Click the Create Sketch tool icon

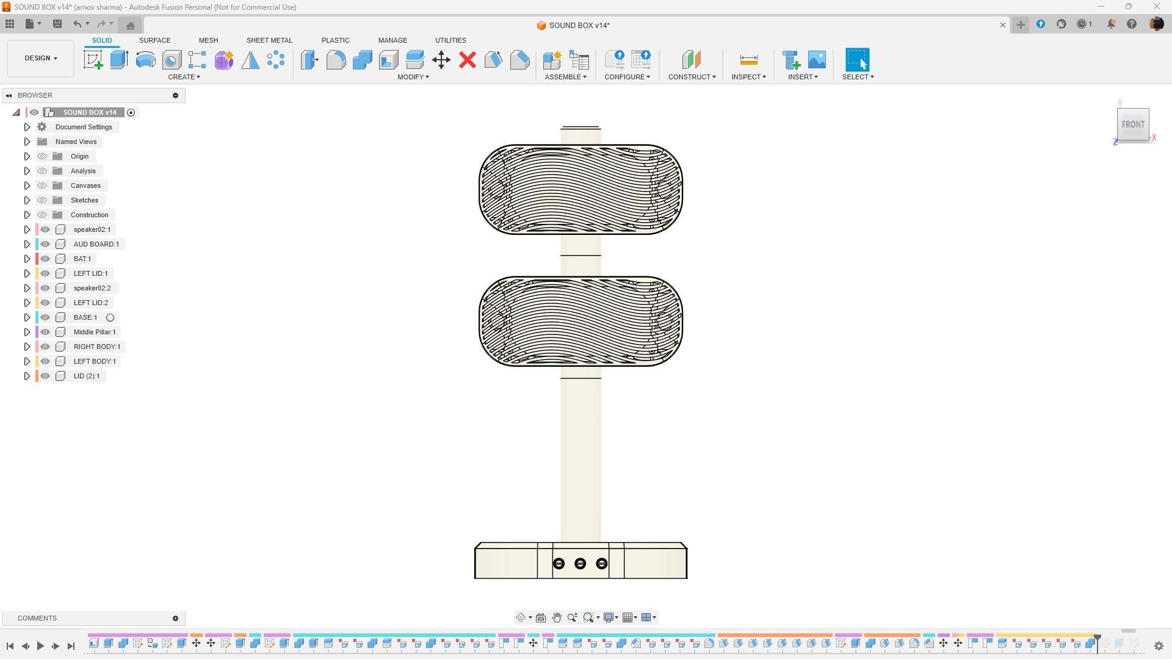pos(93,60)
